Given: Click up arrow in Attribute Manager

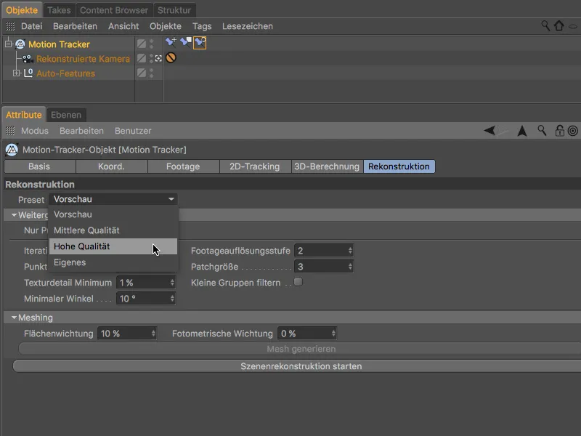Looking at the screenshot, I should pyautogui.click(x=522, y=131).
